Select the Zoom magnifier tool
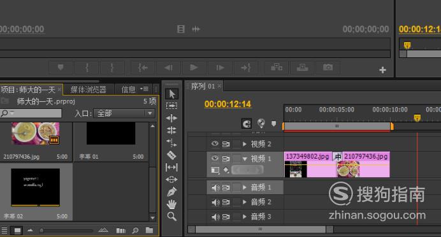 point(171,216)
